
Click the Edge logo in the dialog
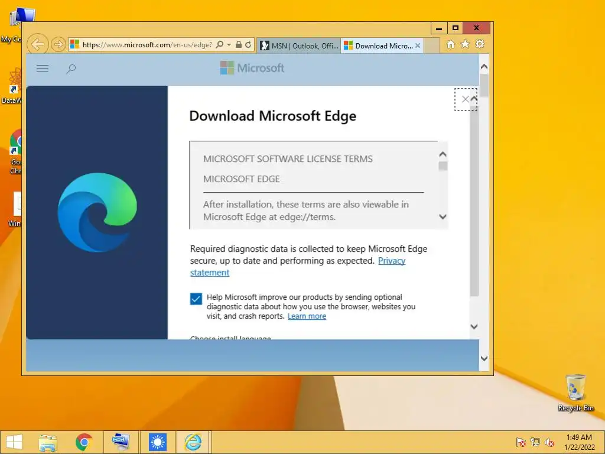pyautogui.click(x=97, y=212)
